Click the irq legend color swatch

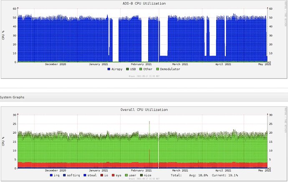click(51, 175)
